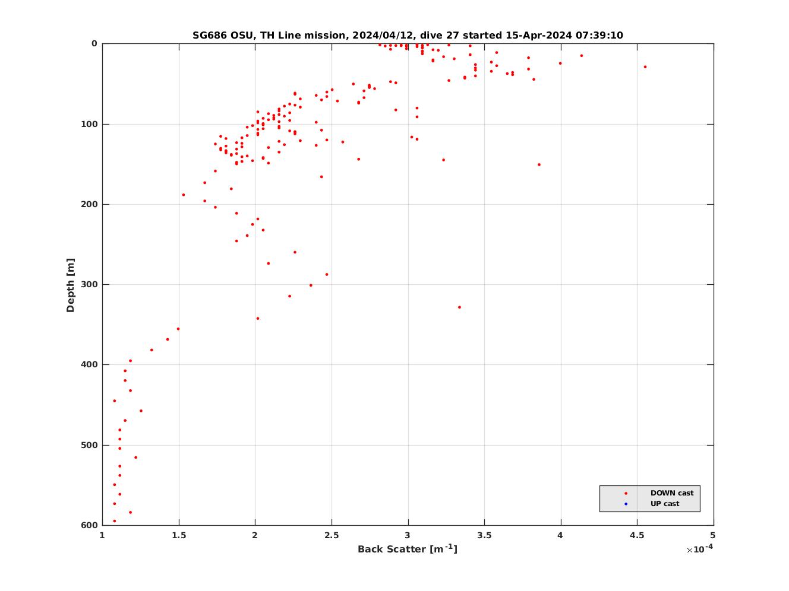This screenshot has width=789, height=591.
Task: Click y-axis tick label 100
Action: click(x=90, y=124)
